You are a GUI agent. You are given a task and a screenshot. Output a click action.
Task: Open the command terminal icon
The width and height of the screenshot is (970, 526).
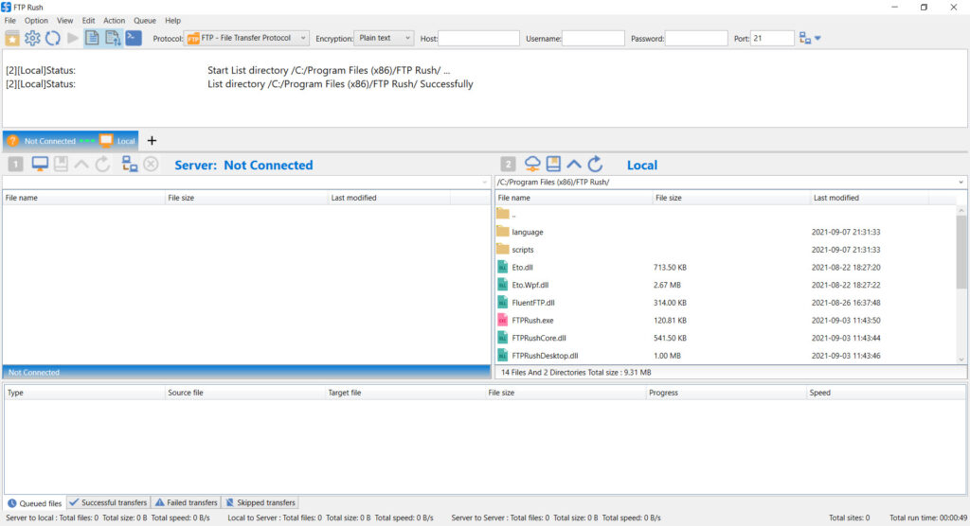[x=133, y=39]
